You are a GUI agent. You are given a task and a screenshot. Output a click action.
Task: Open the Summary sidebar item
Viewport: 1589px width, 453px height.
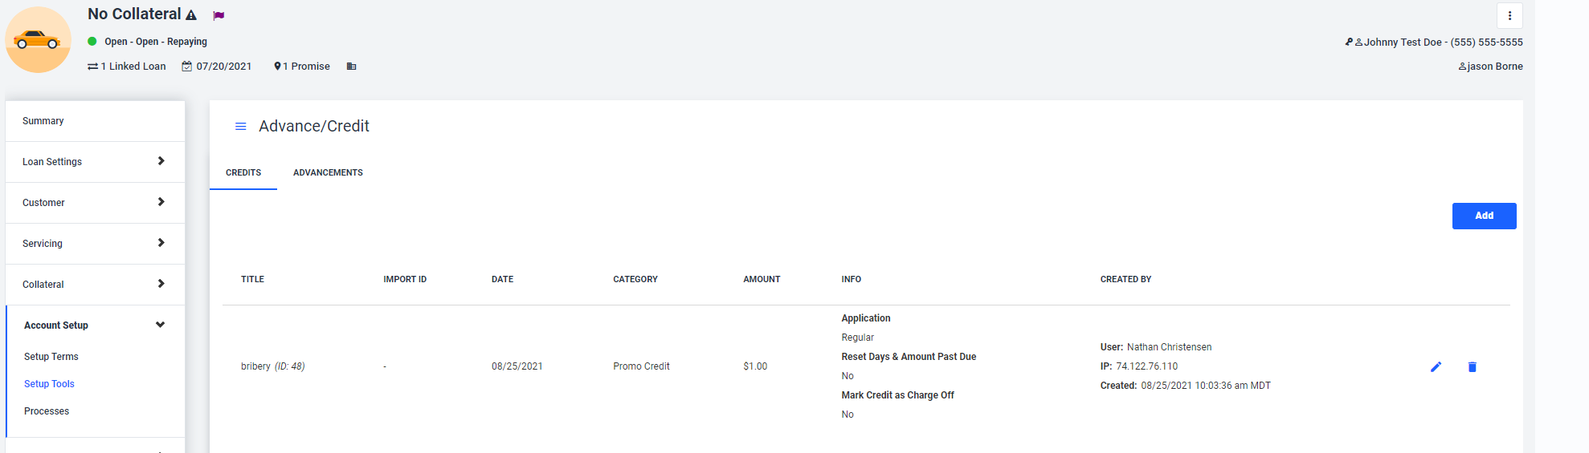(x=95, y=121)
